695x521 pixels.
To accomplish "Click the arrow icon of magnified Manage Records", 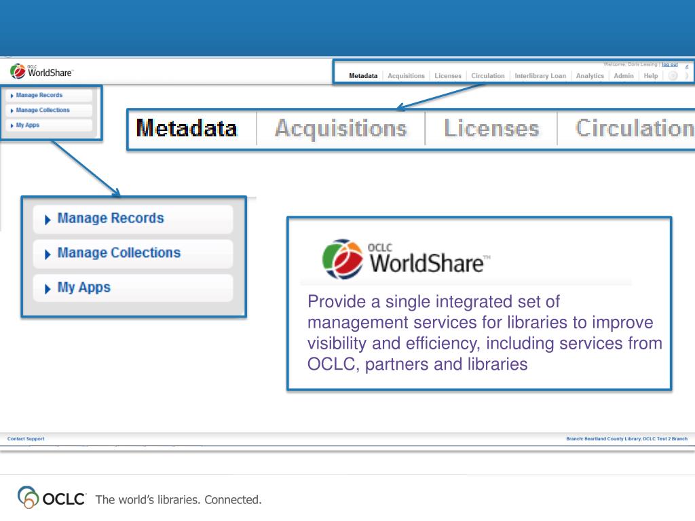I will pos(48,220).
